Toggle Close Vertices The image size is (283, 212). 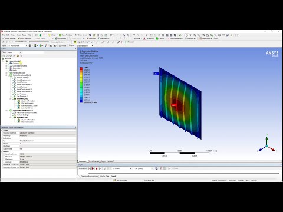tap(24, 38)
